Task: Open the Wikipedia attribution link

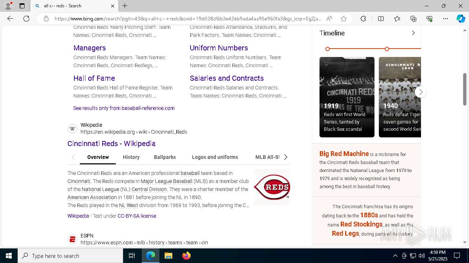Action: click(78, 216)
